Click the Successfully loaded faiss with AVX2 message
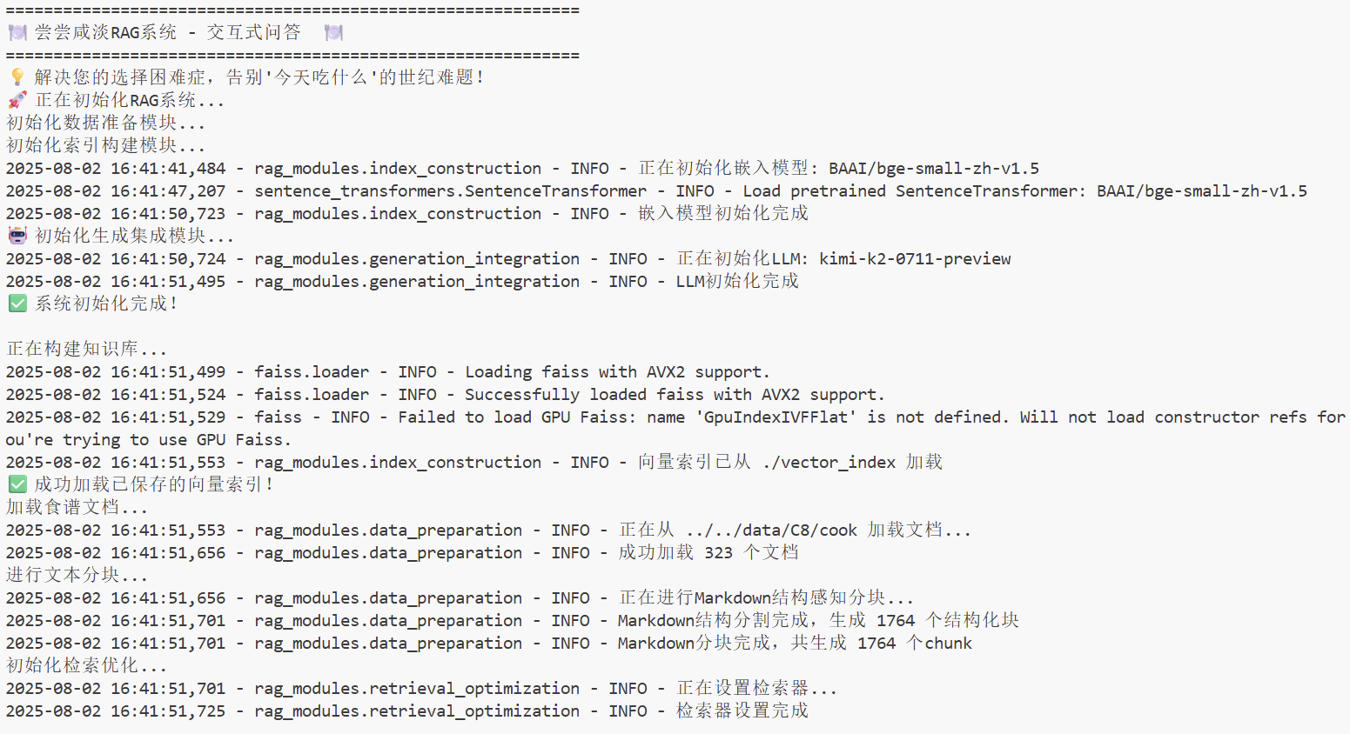Viewport: 1350px width, 734px height. tap(675, 395)
